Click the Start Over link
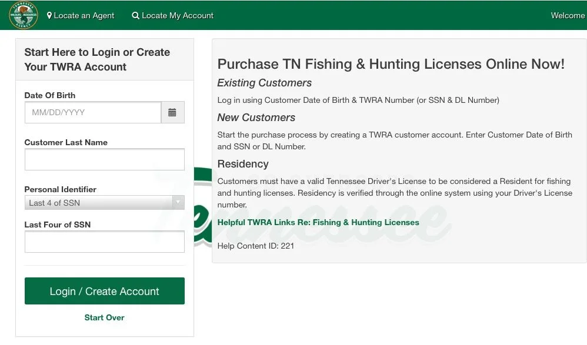 click(105, 317)
